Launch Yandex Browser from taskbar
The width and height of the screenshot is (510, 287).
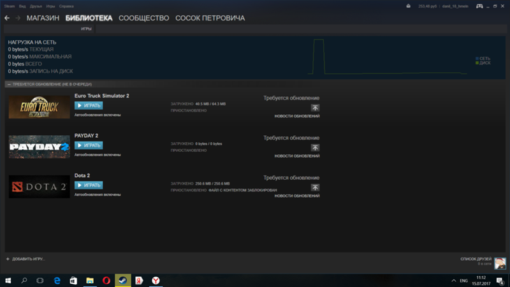pos(156,281)
